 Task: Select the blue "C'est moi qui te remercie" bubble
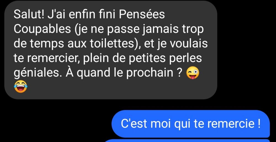(191, 124)
